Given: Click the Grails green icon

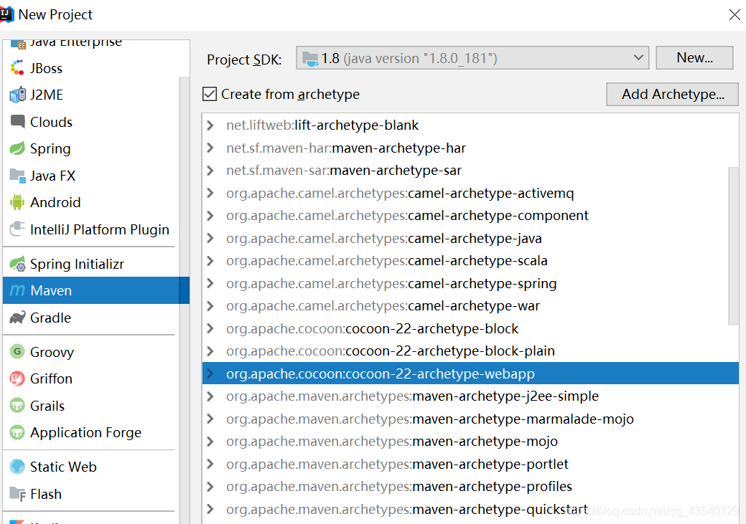Looking at the screenshot, I should point(18,406).
